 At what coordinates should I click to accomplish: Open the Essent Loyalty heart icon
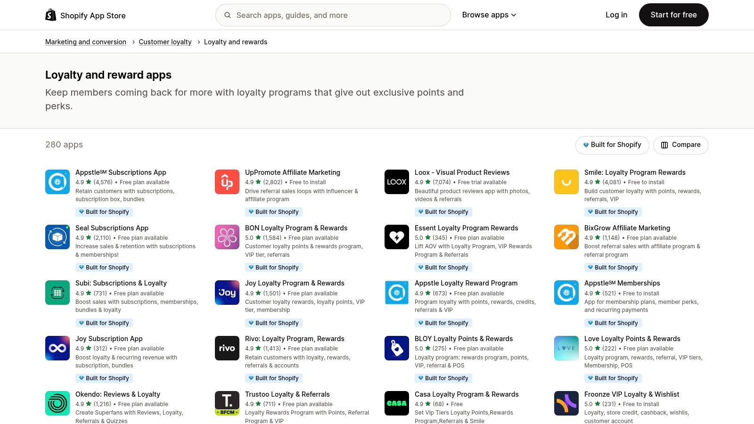[397, 237]
